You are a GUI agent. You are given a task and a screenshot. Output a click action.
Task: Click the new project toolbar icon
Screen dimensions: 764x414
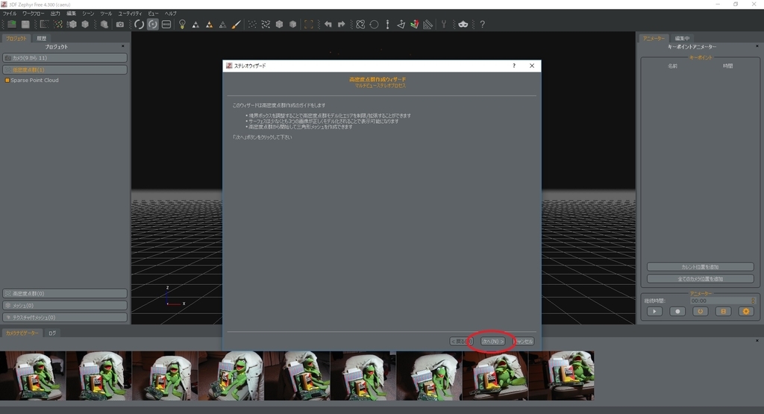click(12, 25)
